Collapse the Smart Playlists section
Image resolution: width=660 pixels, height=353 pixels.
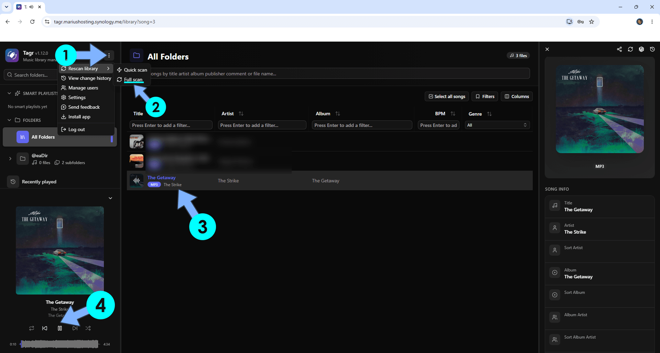(9, 93)
